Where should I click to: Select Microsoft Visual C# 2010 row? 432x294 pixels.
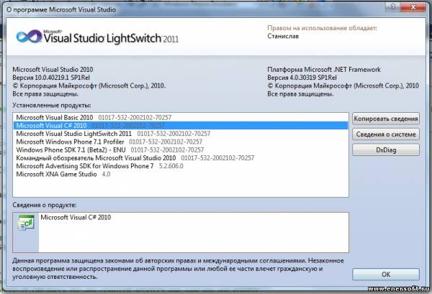[x=181, y=125]
